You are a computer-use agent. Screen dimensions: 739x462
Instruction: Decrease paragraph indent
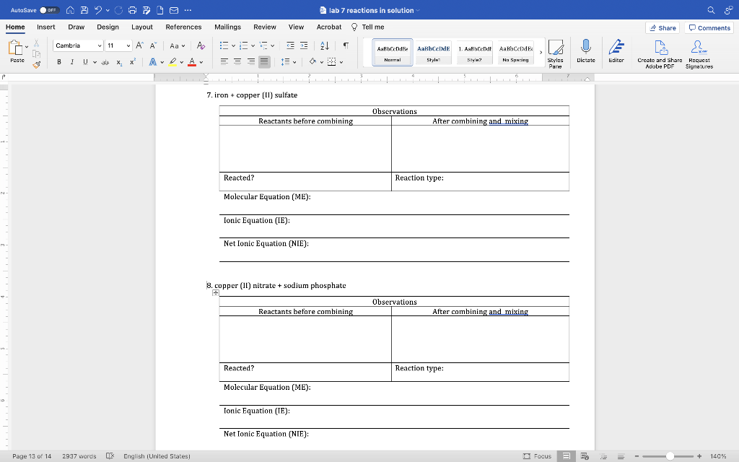pyautogui.click(x=290, y=45)
